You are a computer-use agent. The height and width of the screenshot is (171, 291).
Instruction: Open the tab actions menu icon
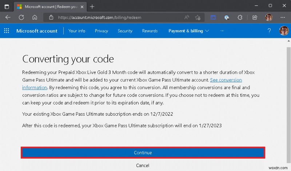tap(7, 7)
